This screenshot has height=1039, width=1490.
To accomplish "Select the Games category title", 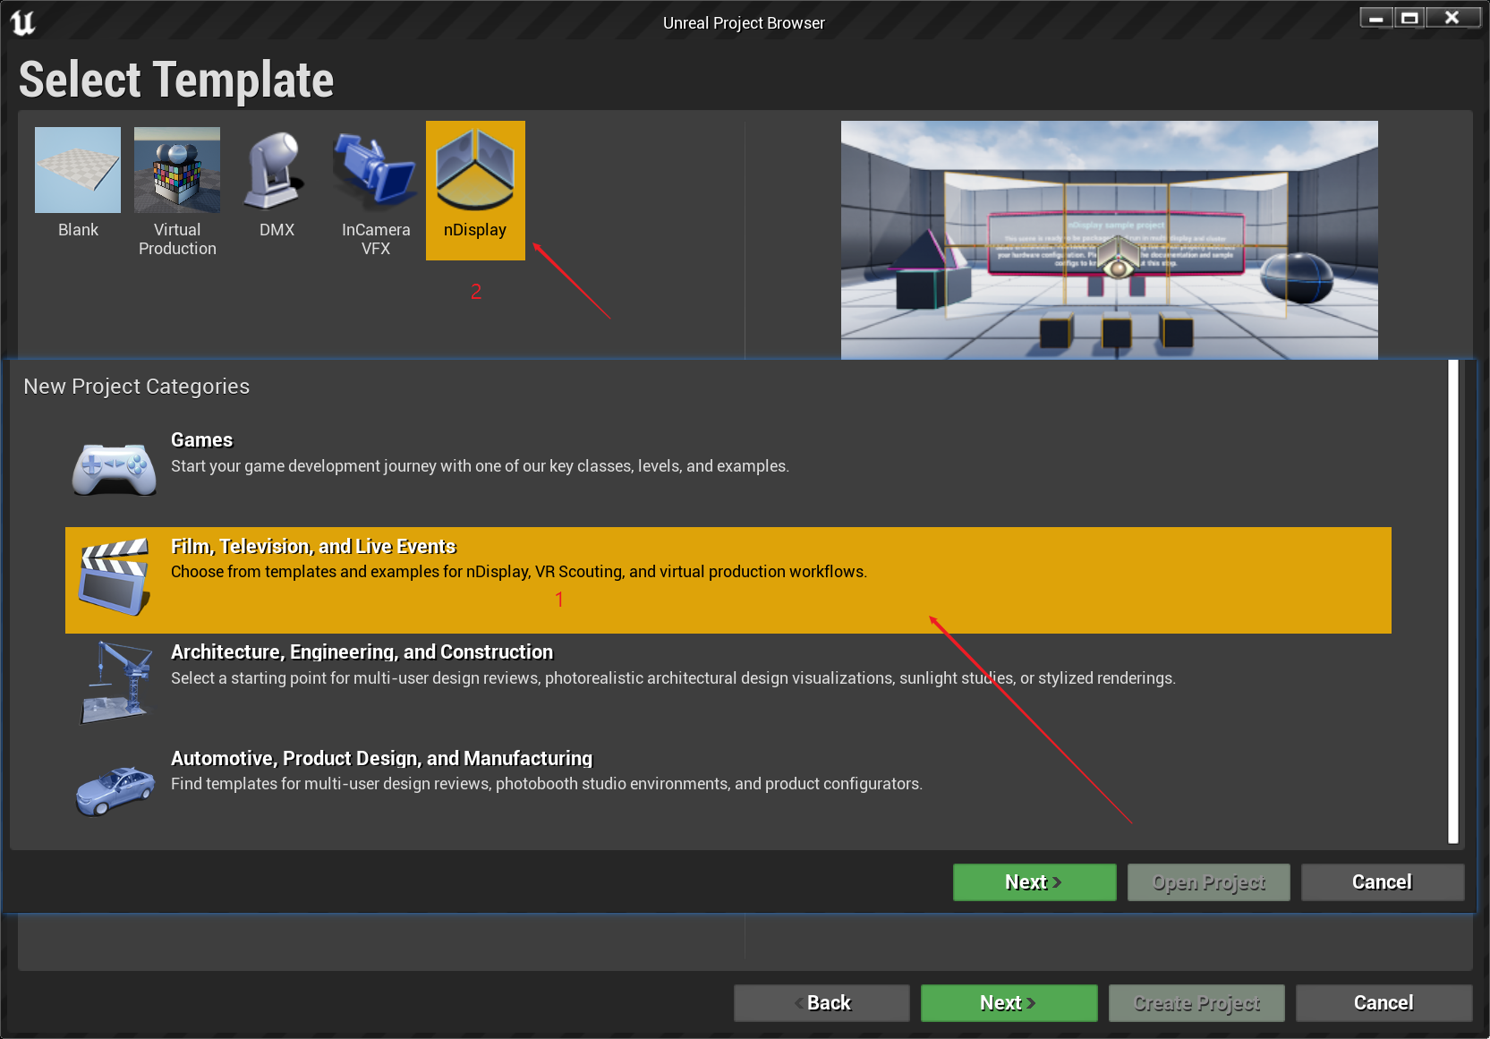I will point(201,440).
